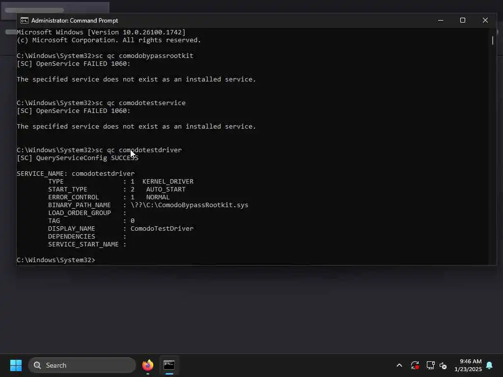Click the Command Prompt title bar icon

[x=25, y=21]
